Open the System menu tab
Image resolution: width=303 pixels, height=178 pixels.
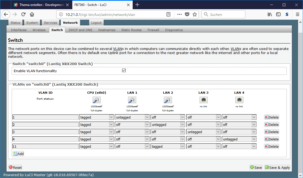32,23
